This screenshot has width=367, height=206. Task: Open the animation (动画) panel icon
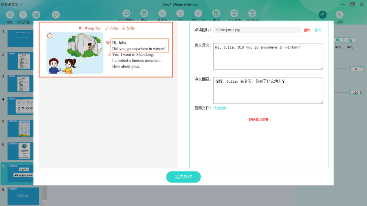(x=339, y=15)
